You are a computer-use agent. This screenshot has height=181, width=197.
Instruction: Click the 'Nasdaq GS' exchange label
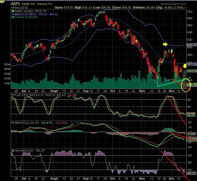[x=45, y=4]
